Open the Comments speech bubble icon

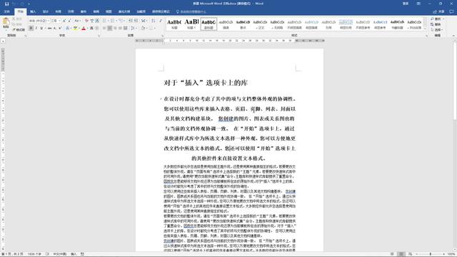451,11
